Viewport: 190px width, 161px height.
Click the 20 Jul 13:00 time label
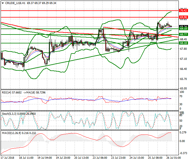[x=81, y=158]
